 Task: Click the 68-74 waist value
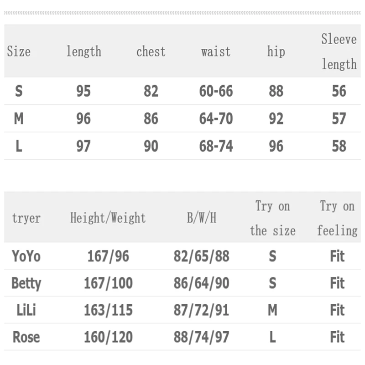click(x=216, y=146)
